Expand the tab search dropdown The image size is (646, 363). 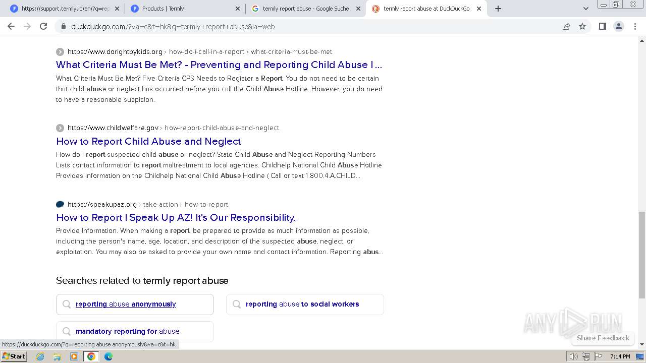(x=585, y=9)
